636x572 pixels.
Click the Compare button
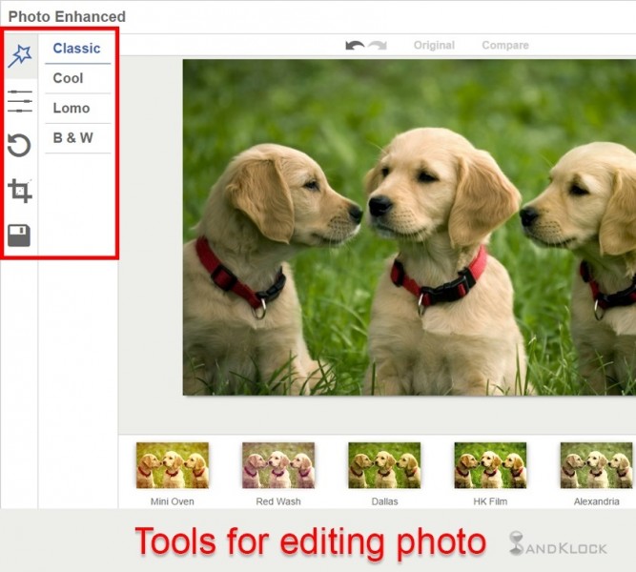pyautogui.click(x=505, y=45)
